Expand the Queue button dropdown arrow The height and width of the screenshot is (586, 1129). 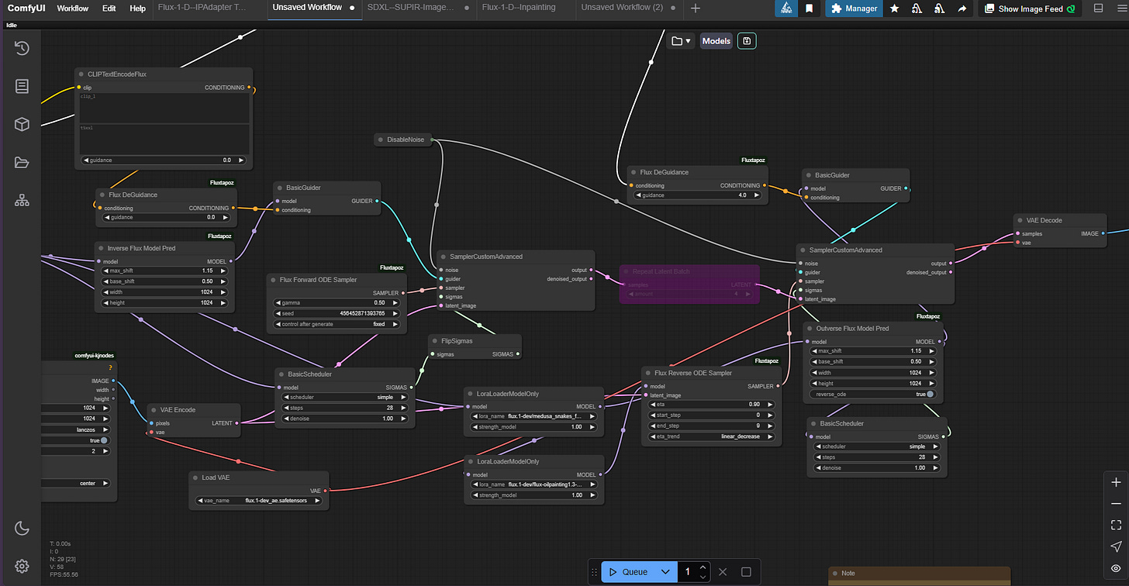pos(665,572)
